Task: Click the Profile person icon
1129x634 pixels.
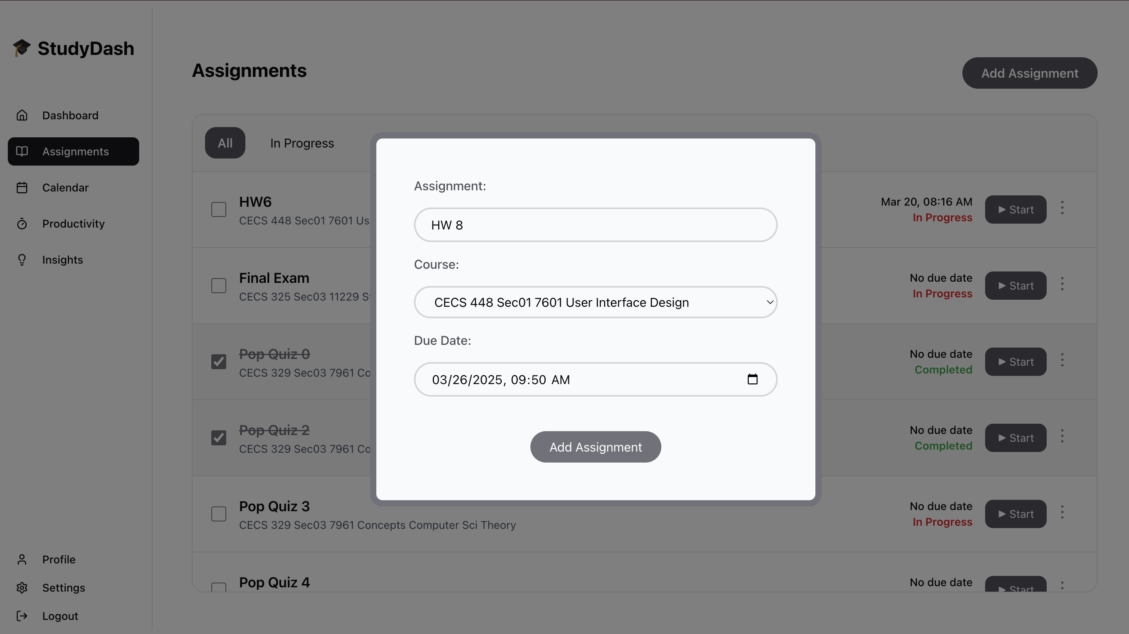Action: pos(22,559)
